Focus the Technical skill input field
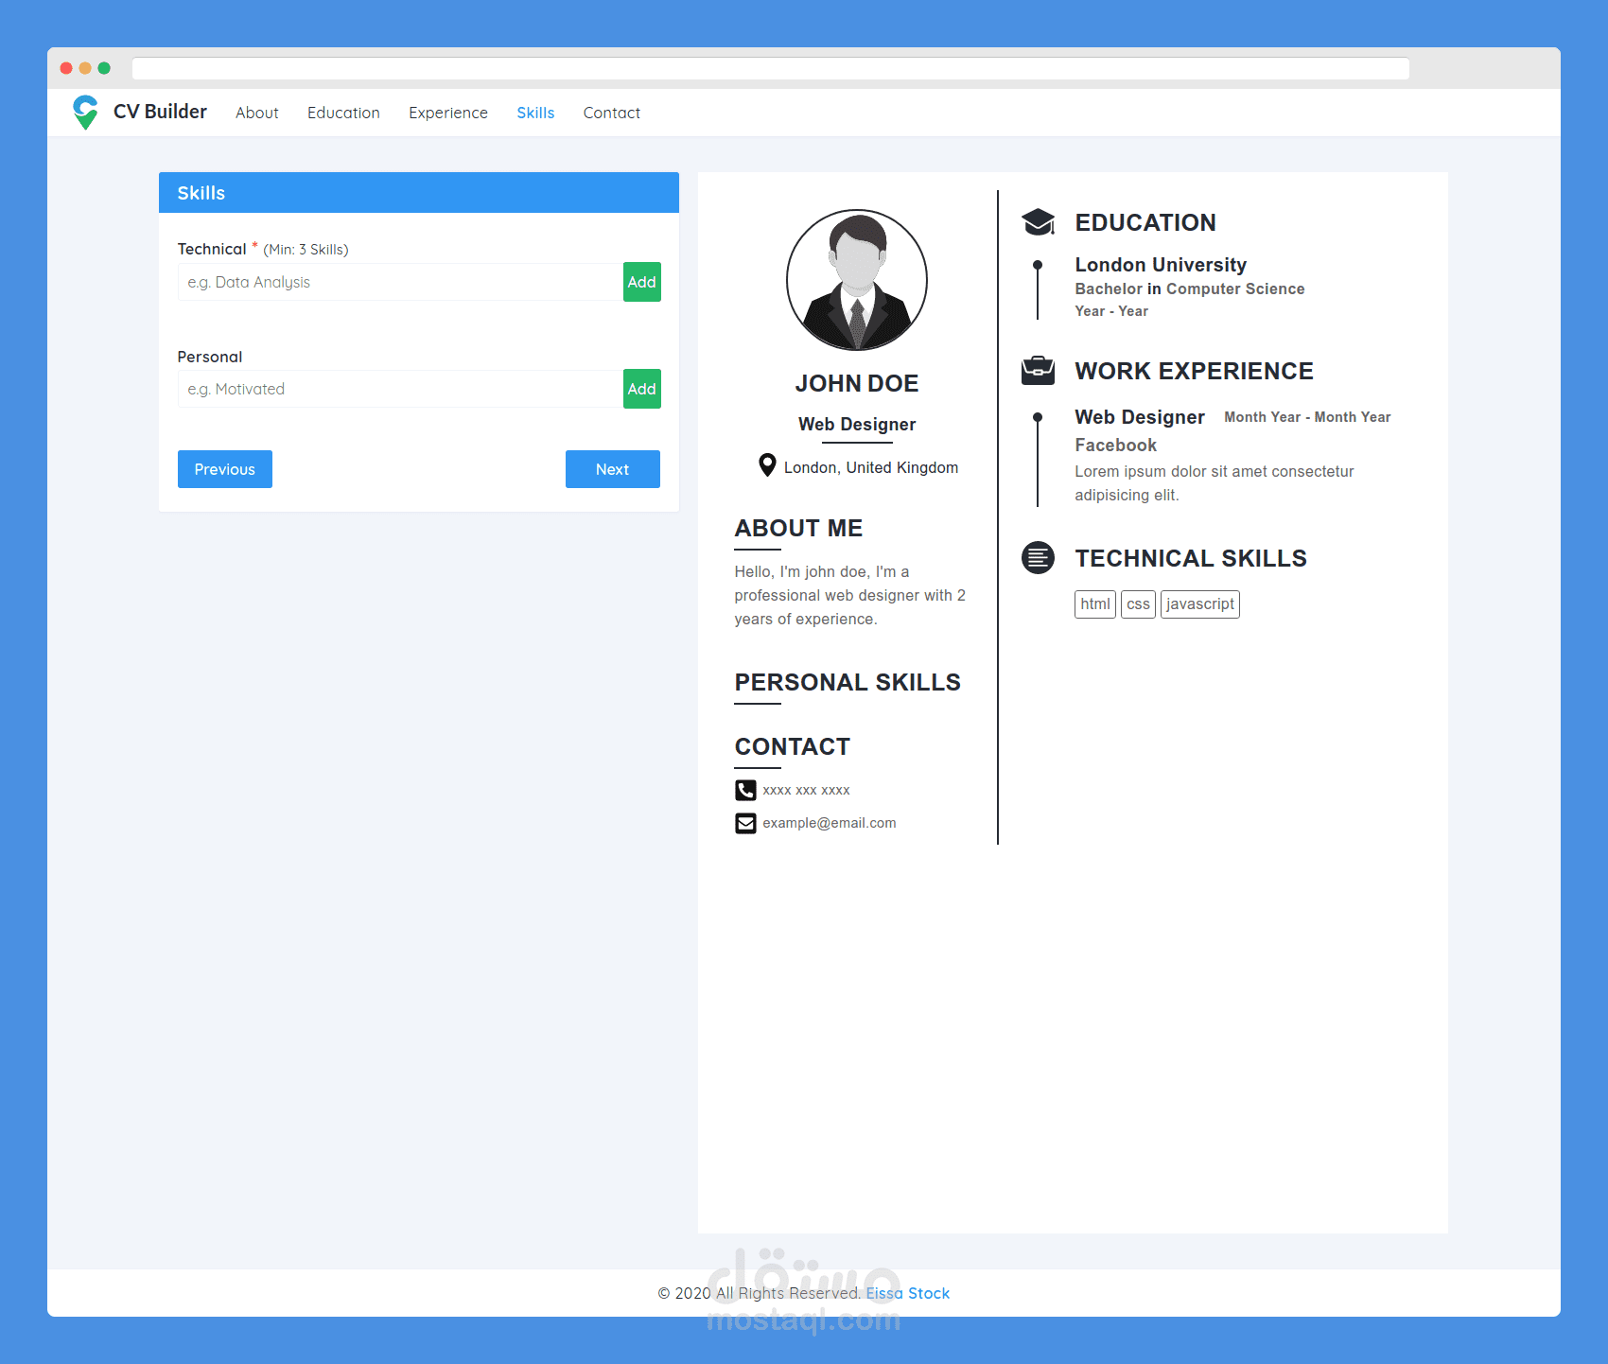Screen dimensions: 1608x1364 pyautogui.click(x=400, y=282)
